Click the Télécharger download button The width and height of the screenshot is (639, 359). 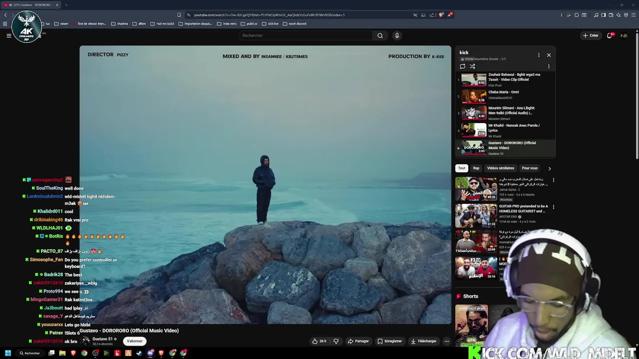click(423, 341)
